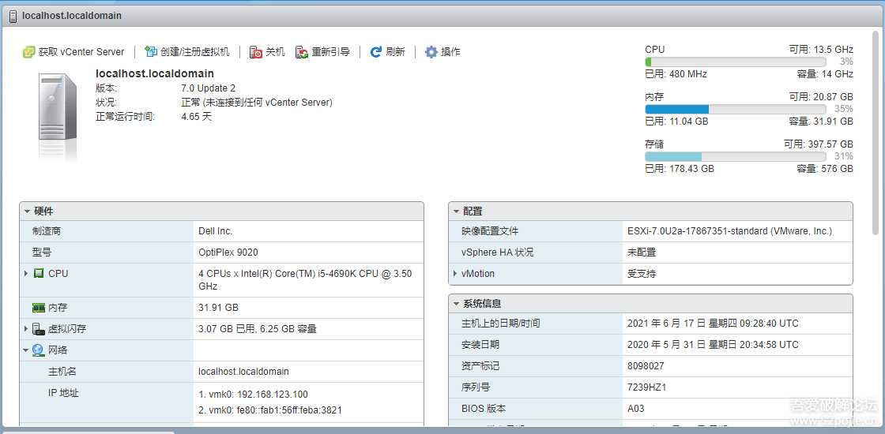
Task: Click the CPU chip icon in 硬件
Action: tap(39, 273)
